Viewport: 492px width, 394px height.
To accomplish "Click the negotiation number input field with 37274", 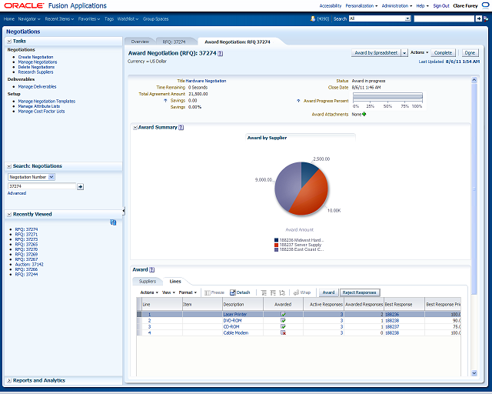I will coord(42,186).
